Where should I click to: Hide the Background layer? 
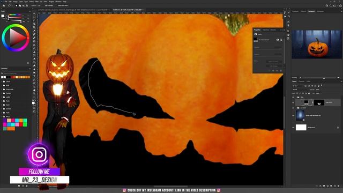(x=293, y=128)
